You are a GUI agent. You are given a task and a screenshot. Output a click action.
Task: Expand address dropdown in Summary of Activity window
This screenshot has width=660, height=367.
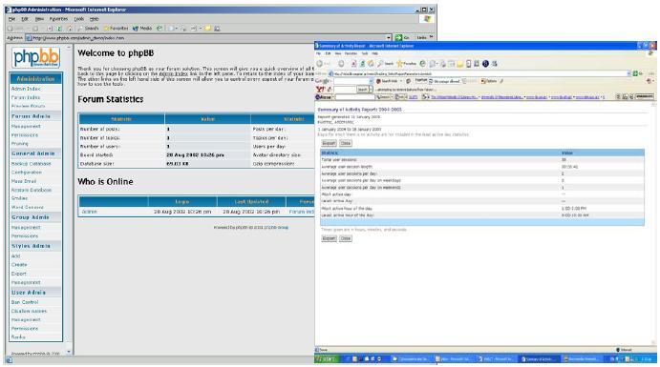(628, 73)
